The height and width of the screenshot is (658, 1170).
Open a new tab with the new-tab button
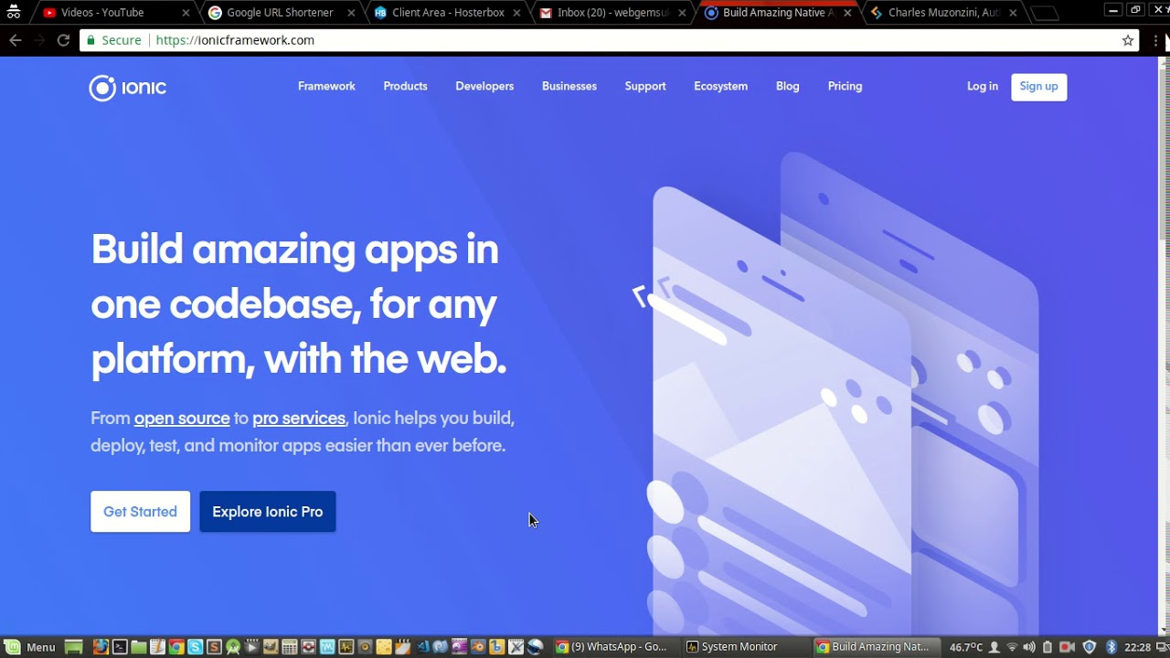[1043, 13]
